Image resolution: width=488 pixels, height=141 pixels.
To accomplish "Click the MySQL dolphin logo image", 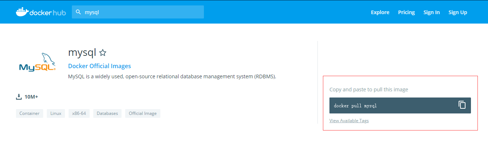I will pos(37,63).
